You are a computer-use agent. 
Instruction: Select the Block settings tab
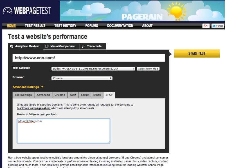point(97,95)
